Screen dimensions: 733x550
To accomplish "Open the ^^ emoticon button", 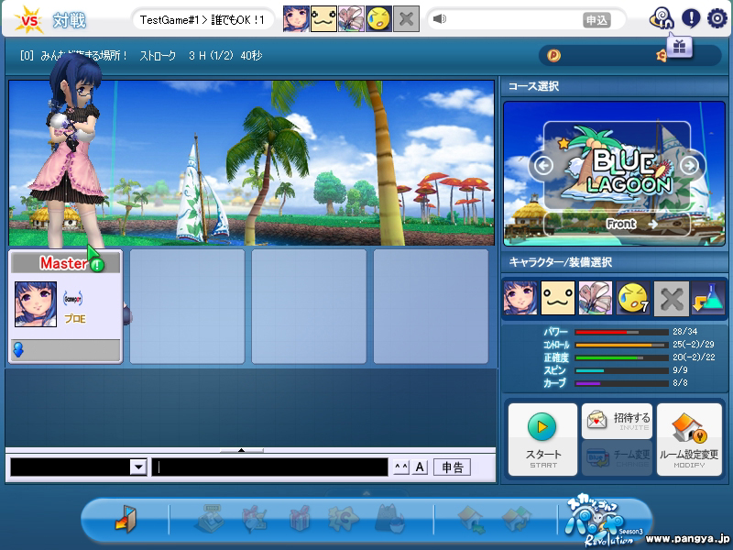I will (401, 467).
